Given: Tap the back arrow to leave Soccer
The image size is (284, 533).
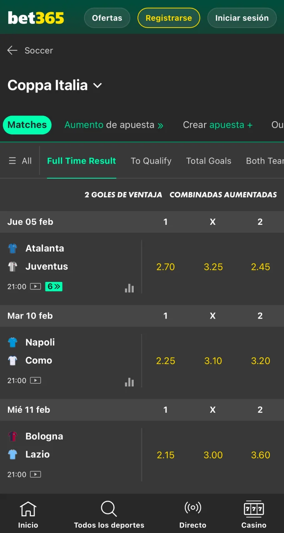Looking at the screenshot, I should (x=12, y=50).
